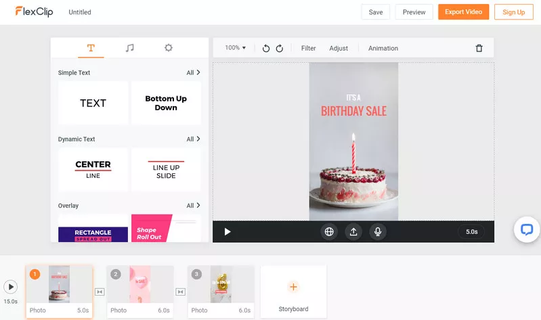Click BIRTHDAY SALE text on canvas

(x=353, y=112)
